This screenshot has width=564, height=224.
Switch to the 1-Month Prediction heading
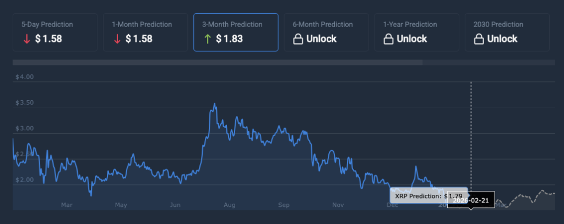click(142, 25)
